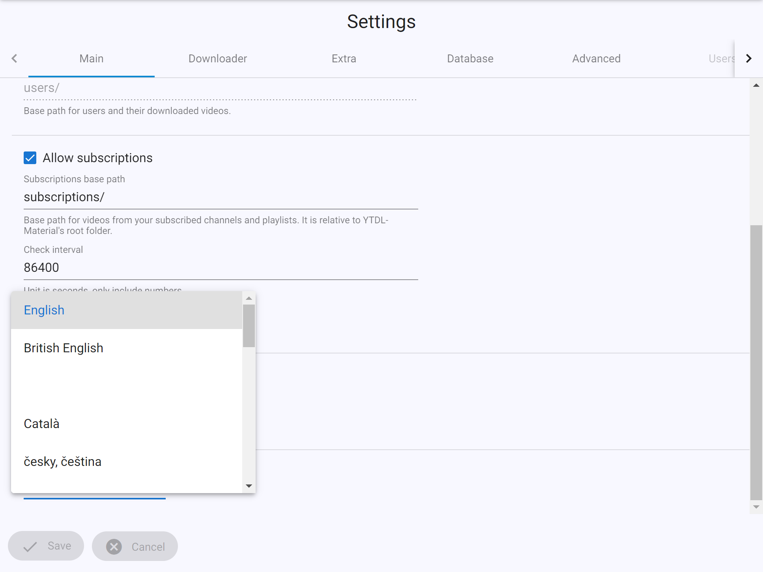Viewport: 763px width, 572px height.
Task: Switch to the Downloader tab
Action: (x=217, y=58)
